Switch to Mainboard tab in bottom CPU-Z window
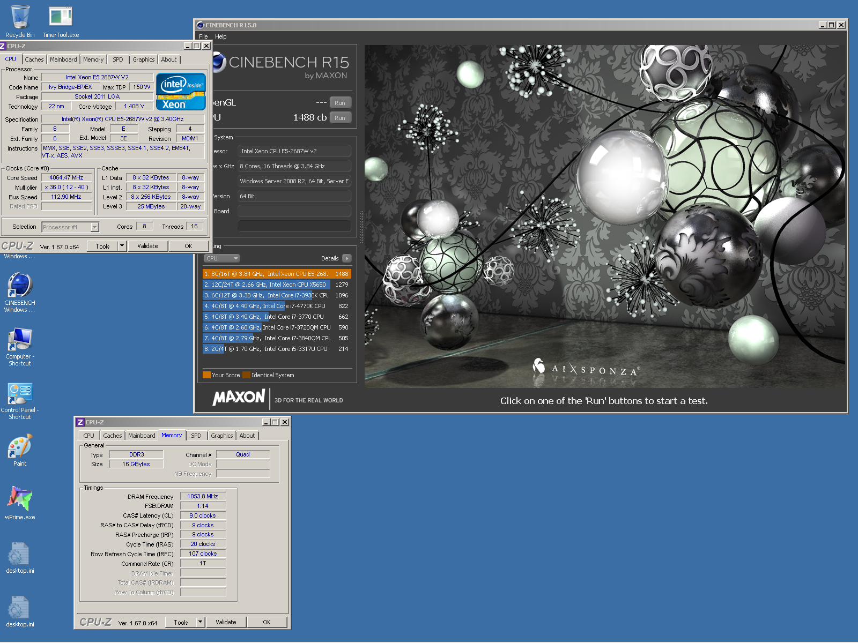Screen dimensions: 858x643 pyautogui.click(x=142, y=436)
